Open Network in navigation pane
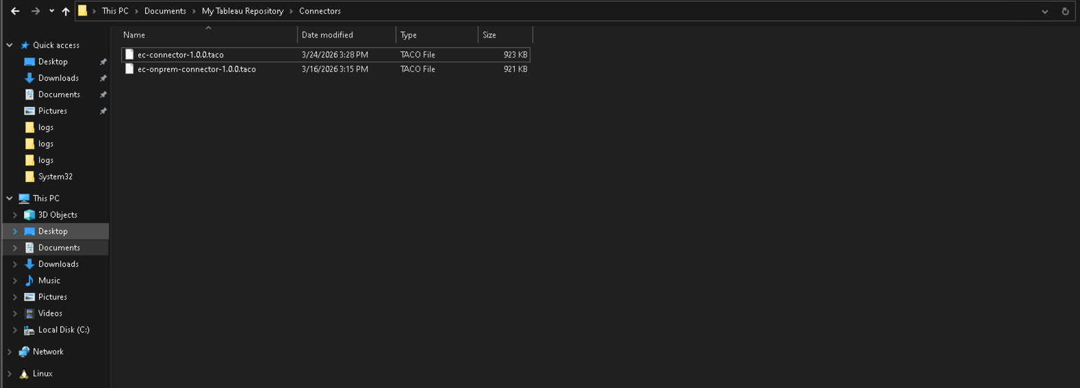Screen dimensions: 1080x388 tap(48, 352)
